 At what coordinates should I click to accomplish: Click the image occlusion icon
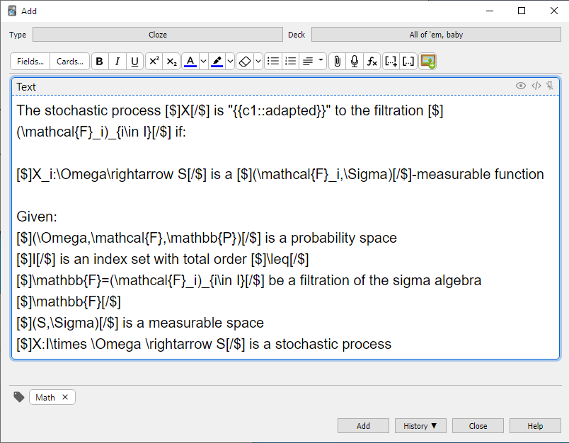(x=427, y=62)
